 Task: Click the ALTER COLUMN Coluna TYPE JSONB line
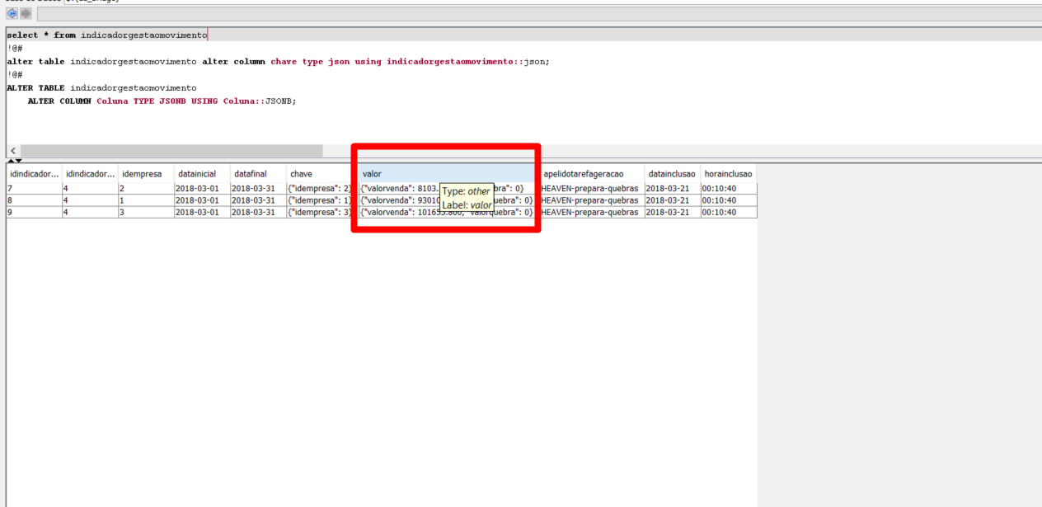click(161, 101)
